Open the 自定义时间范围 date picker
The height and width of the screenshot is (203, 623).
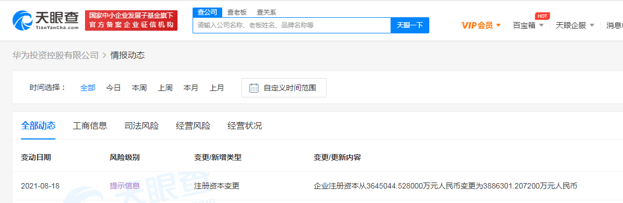[x=284, y=88]
